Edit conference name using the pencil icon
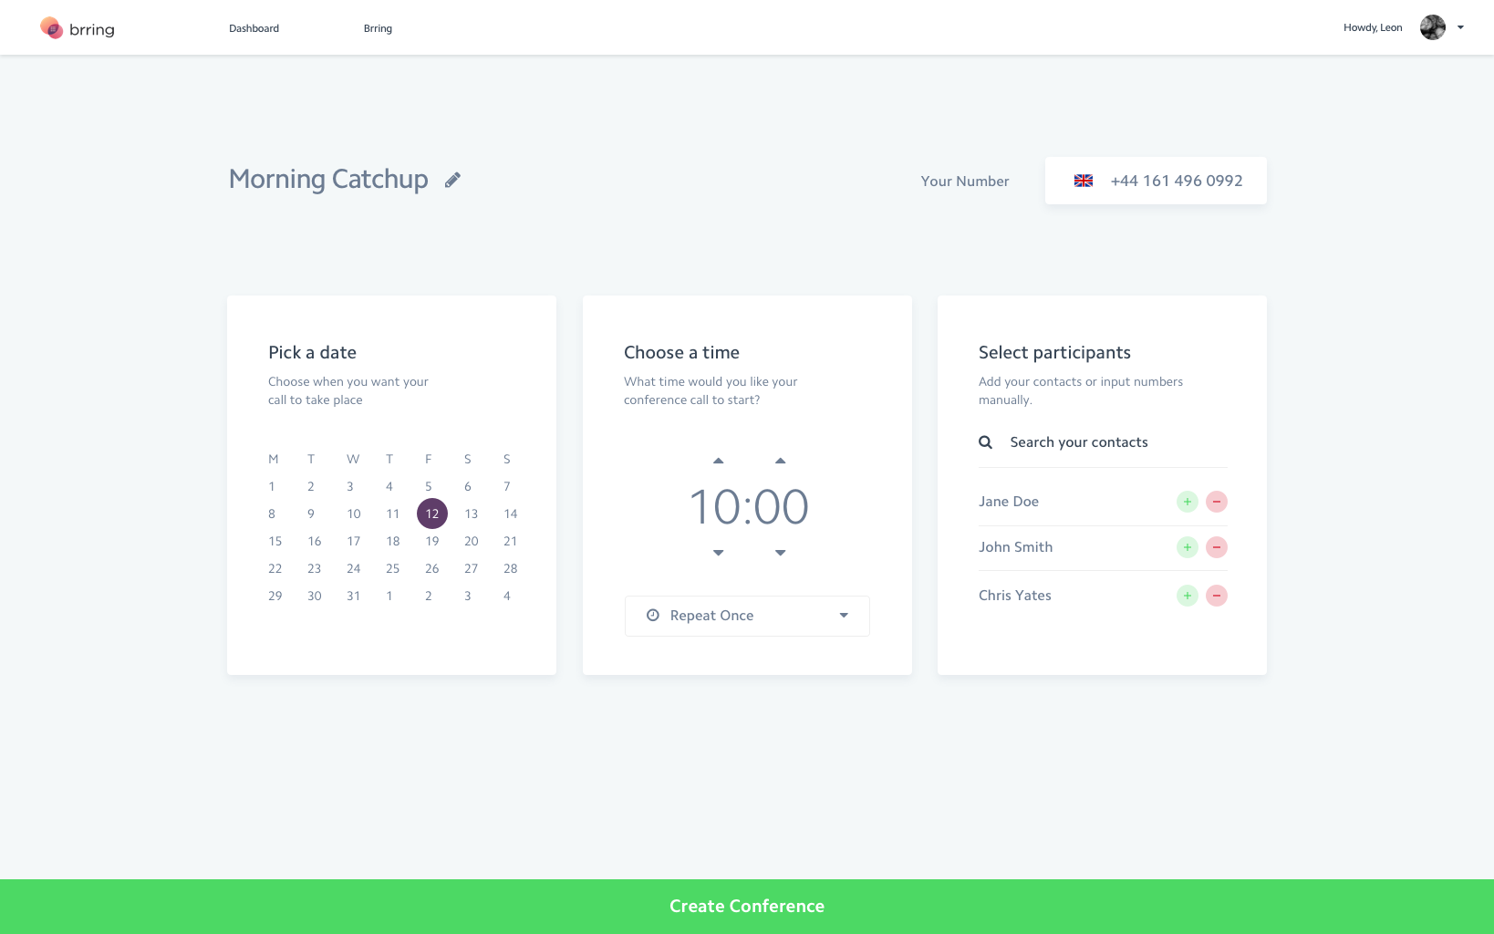1494x934 pixels. coord(453,180)
